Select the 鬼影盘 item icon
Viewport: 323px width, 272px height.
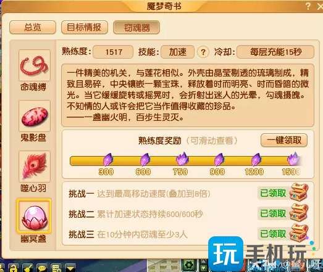[x=35, y=115]
